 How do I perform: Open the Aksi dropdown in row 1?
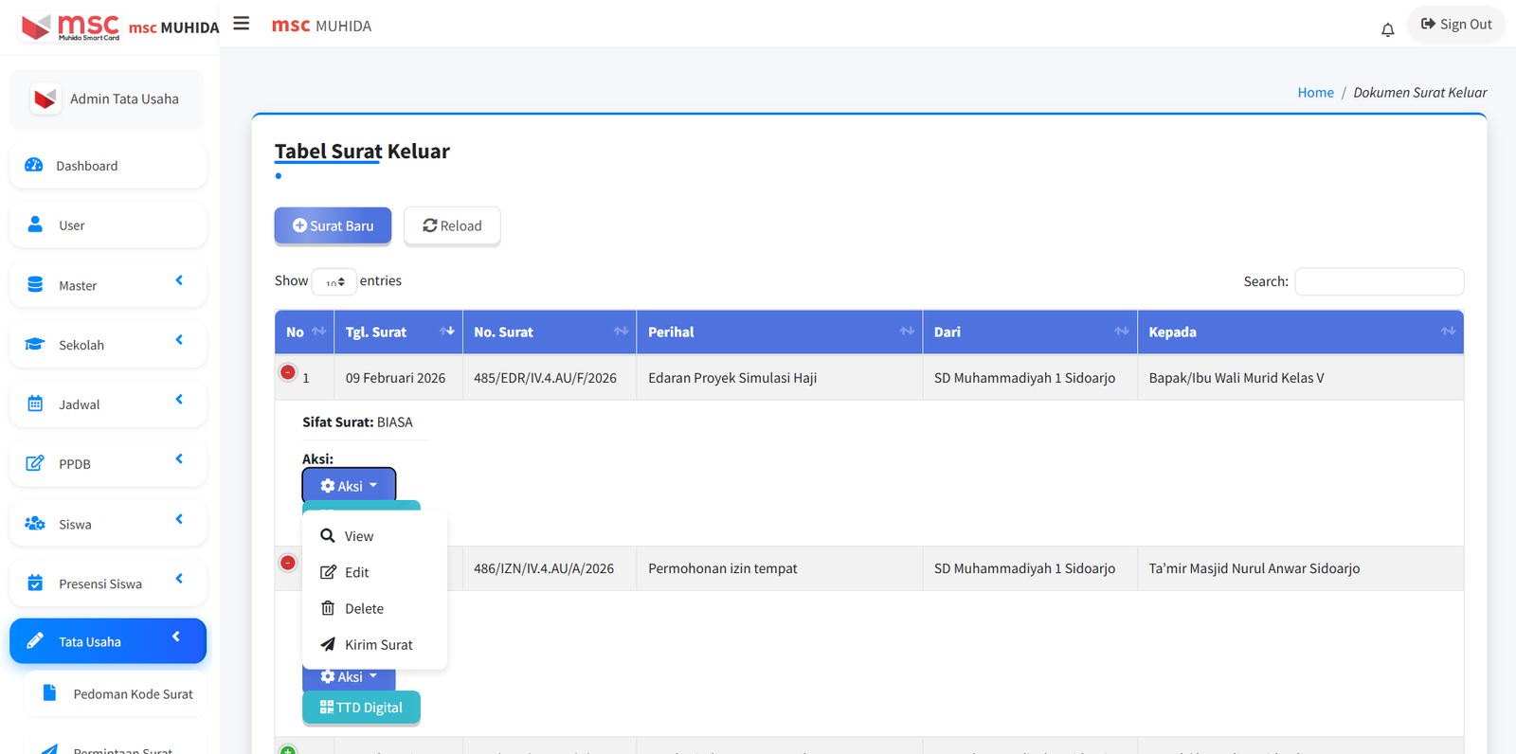pyautogui.click(x=349, y=486)
